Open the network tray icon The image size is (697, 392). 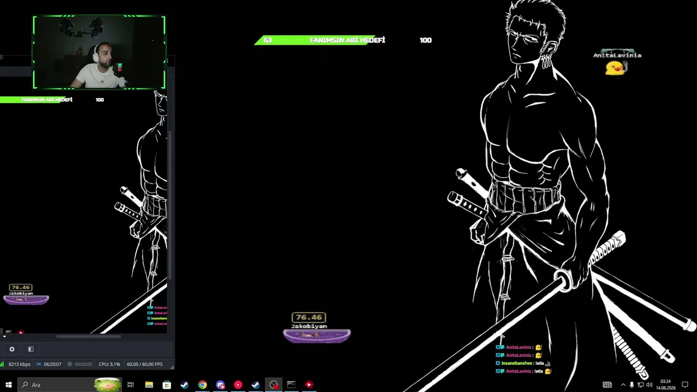click(640, 385)
